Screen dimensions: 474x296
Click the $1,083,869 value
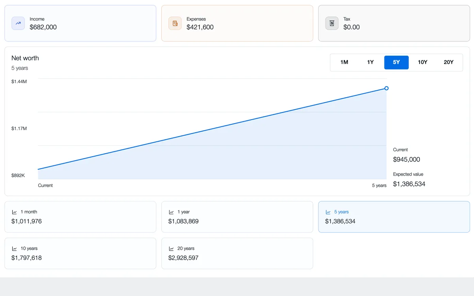183,221
